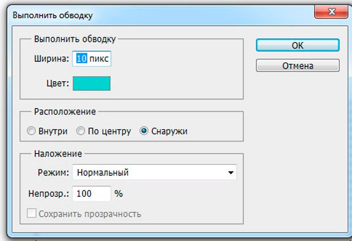Screen dimensions: 352x241
Task: Open the cyan stroke color swatch
Action: click(92, 83)
